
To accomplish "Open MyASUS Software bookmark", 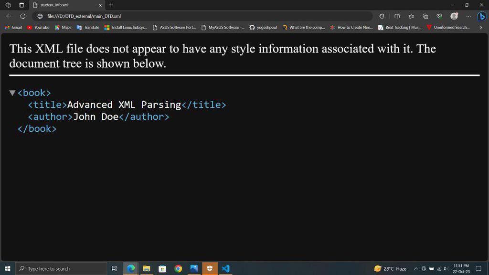I will (x=223, y=27).
